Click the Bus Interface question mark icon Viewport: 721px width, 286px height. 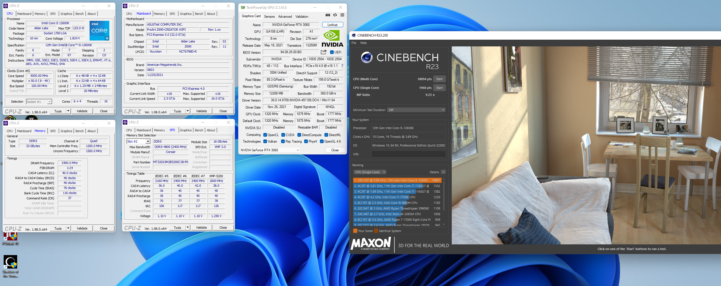342,66
